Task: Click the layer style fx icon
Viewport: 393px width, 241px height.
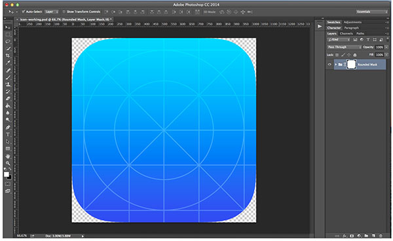Action: pos(345,236)
